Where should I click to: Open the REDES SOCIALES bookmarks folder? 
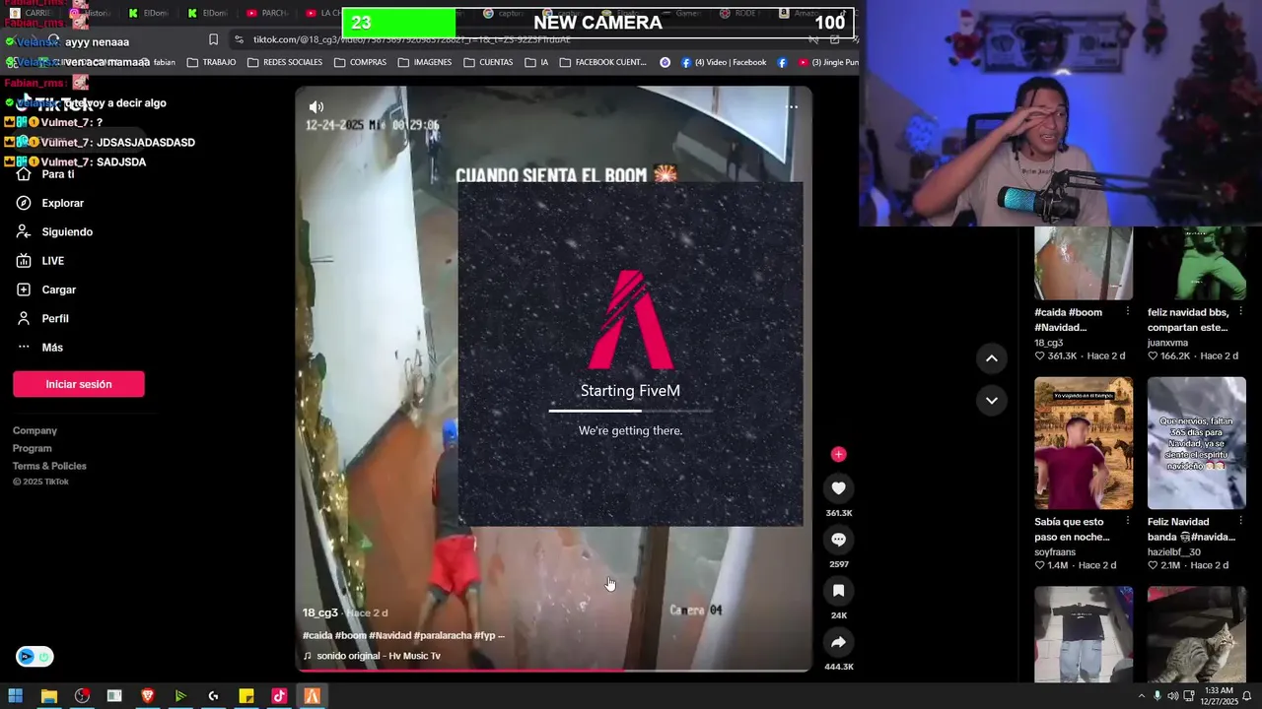coord(285,62)
